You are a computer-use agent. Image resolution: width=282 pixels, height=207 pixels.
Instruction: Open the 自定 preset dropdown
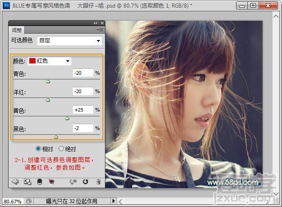point(69,40)
